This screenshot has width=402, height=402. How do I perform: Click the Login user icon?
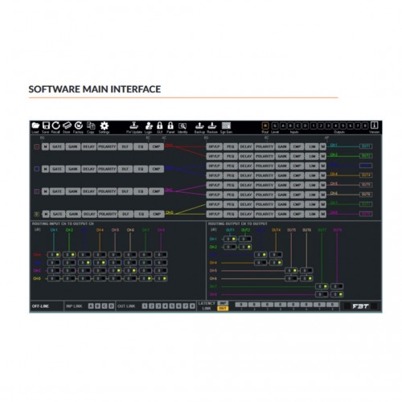[x=149, y=125]
